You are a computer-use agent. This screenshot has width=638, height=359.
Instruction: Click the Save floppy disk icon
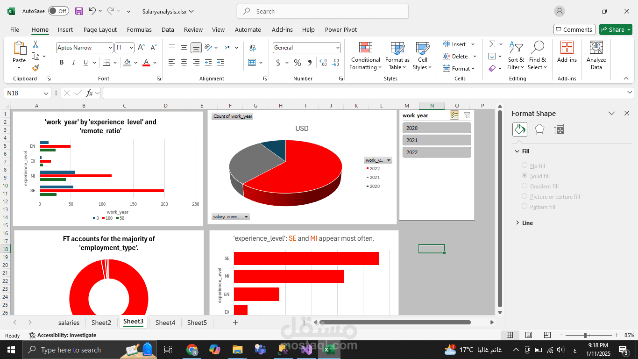[79, 11]
